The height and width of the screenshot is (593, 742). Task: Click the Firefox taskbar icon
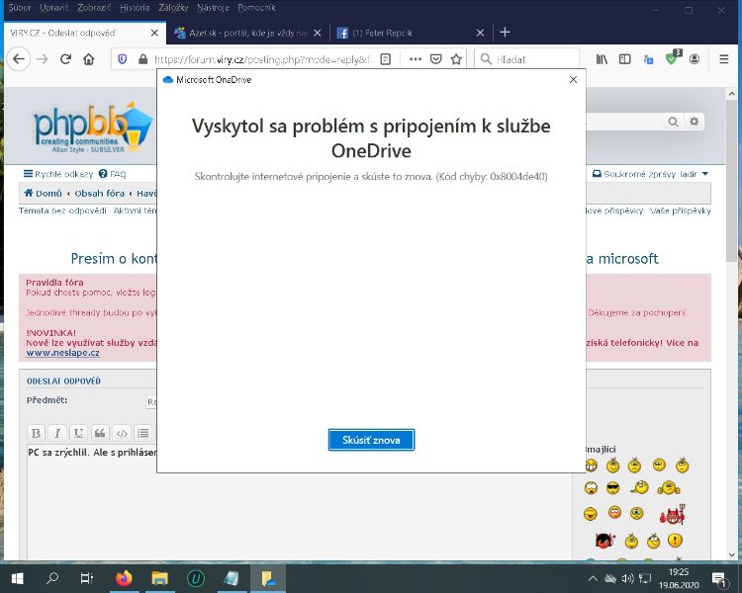[124, 578]
